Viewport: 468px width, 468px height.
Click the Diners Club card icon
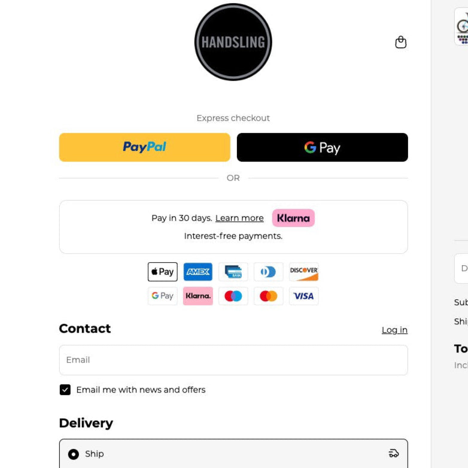click(269, 272)
